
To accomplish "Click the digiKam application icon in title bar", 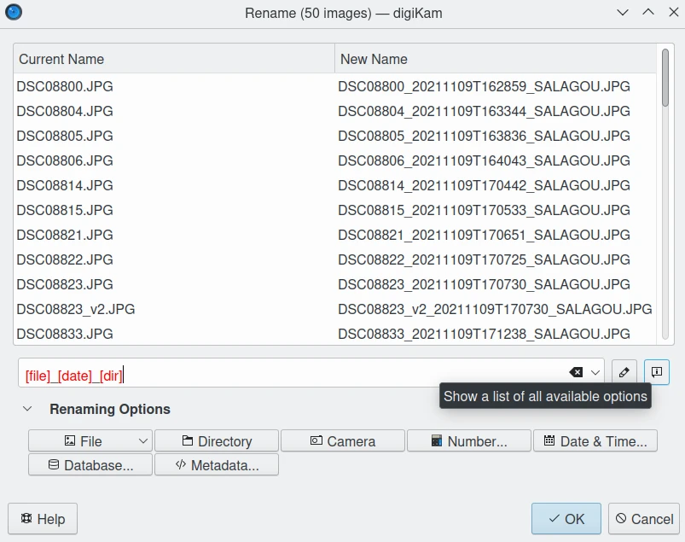I will point(14,13).
